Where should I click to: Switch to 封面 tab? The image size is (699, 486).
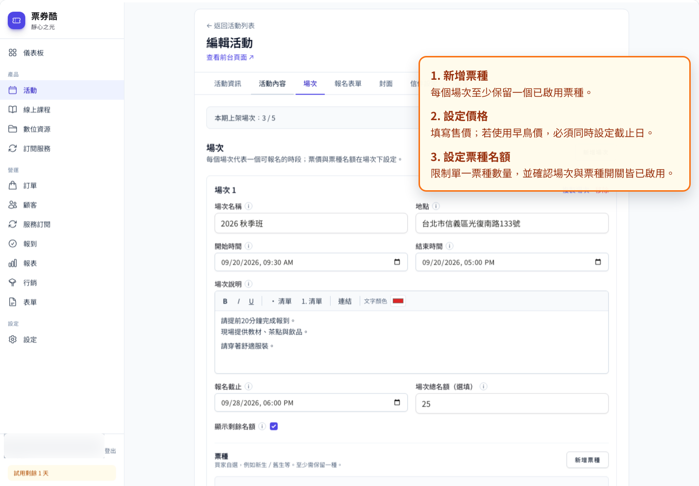pos(386,84)
